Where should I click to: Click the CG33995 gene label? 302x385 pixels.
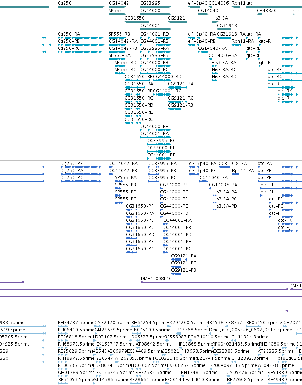(x=150, y=3)
